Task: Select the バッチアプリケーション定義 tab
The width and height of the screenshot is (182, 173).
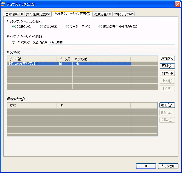Action: click(x=72, y=14)
